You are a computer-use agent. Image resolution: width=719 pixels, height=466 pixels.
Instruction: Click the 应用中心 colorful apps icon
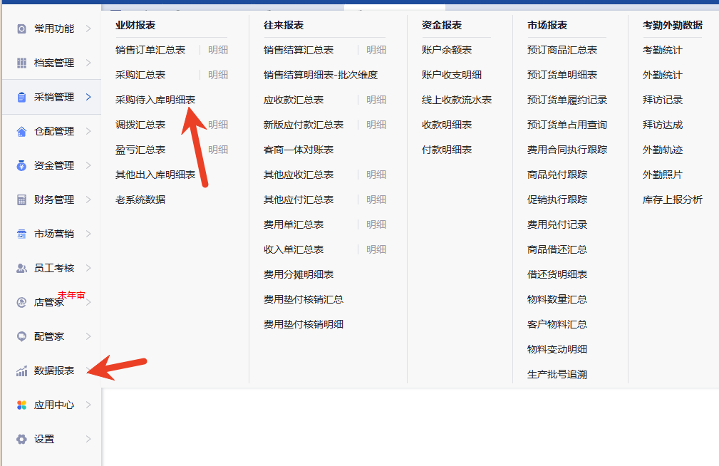[21, 405]
